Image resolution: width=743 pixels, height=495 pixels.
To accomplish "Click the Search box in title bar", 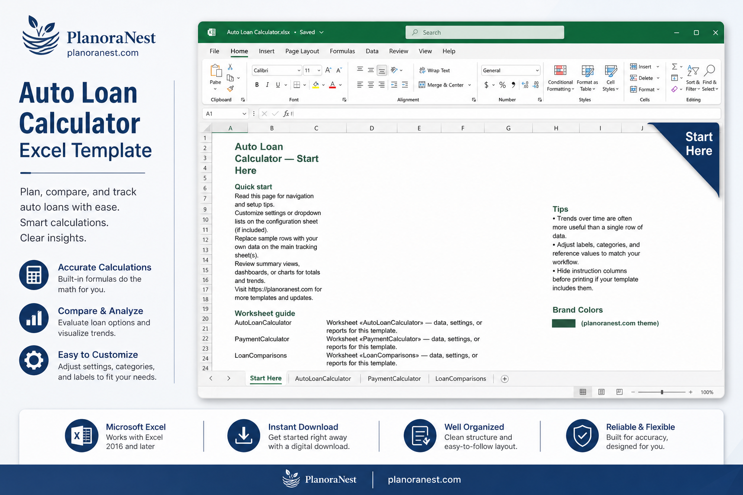I will [x=485, y=32].
